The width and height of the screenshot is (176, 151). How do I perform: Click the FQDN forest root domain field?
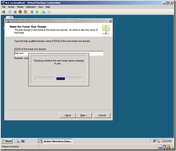59,53
